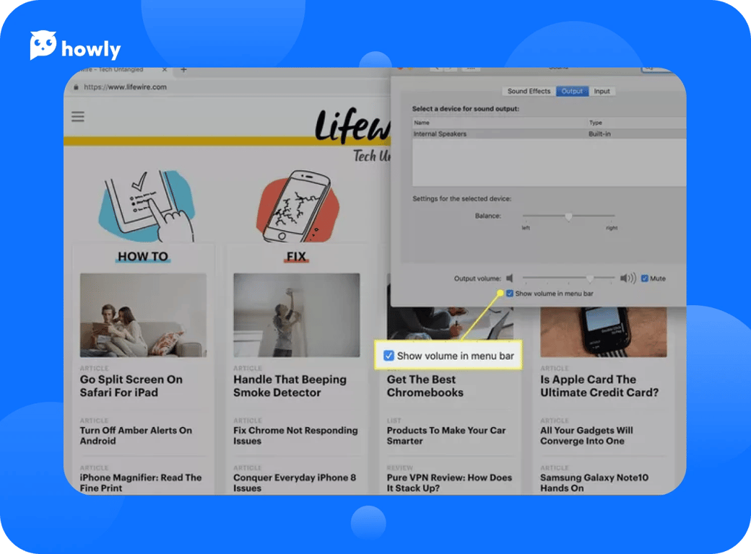Viewport: 751px width, 554px height.
Task: Open Handle That Beeping Smoke Detector article
Action: point(290,386)
